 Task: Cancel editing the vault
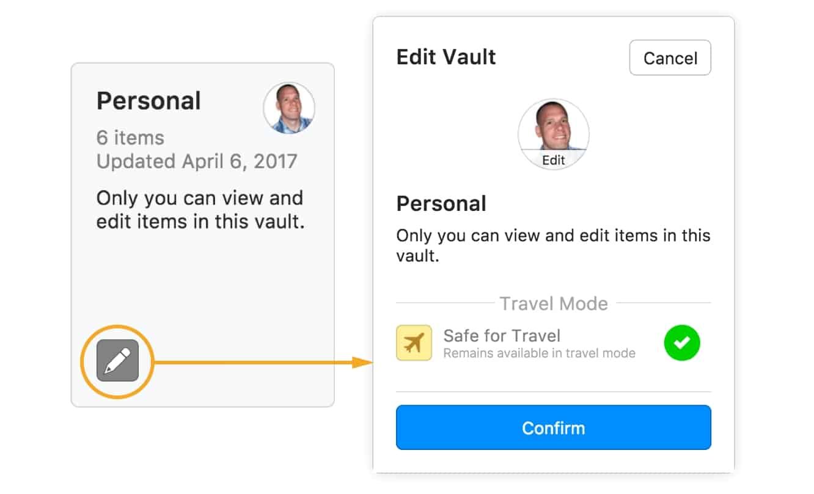pyautogui.click(x=670, y=57)
